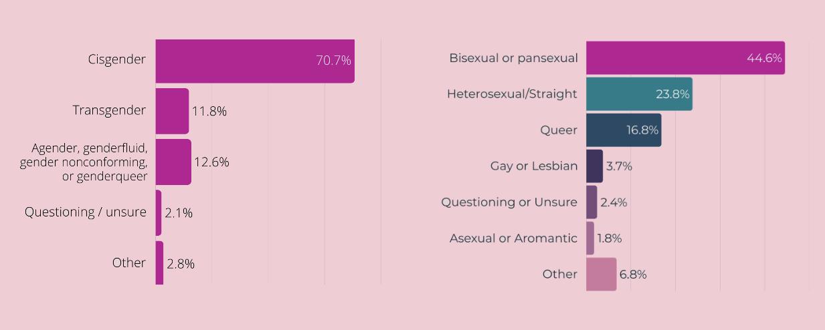The image size is (825, 330).
Task: Click the Cisgender axis label
Action: click(x=116, y=59)
